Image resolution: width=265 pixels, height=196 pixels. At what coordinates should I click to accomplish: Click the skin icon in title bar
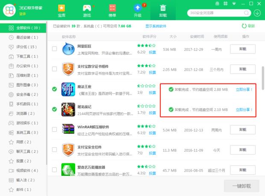point(217,3)
